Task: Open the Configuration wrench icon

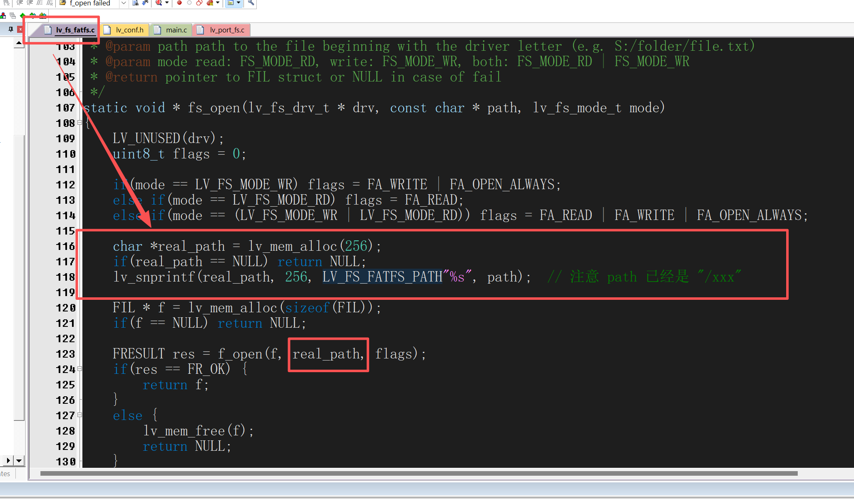Action: pos(251,3)
